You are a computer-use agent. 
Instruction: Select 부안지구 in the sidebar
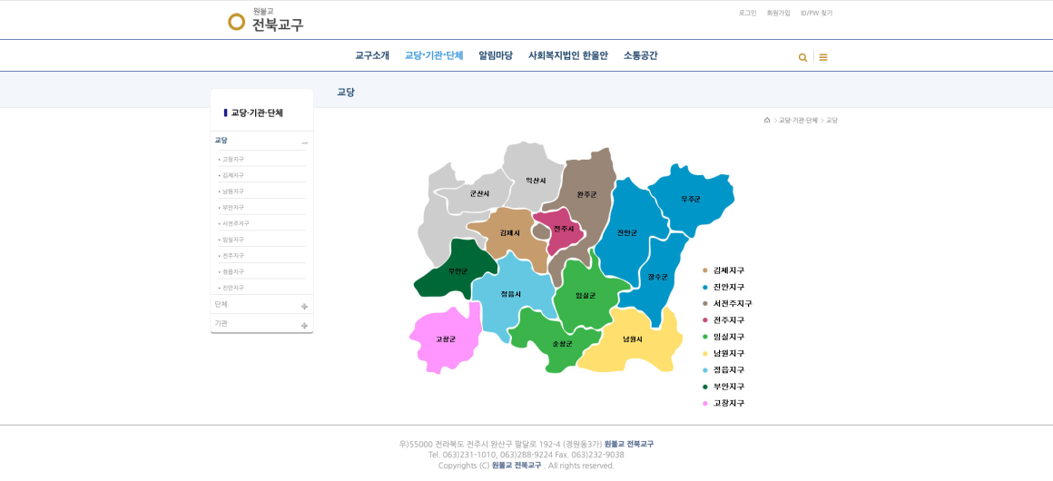click(x=233, y=208)
